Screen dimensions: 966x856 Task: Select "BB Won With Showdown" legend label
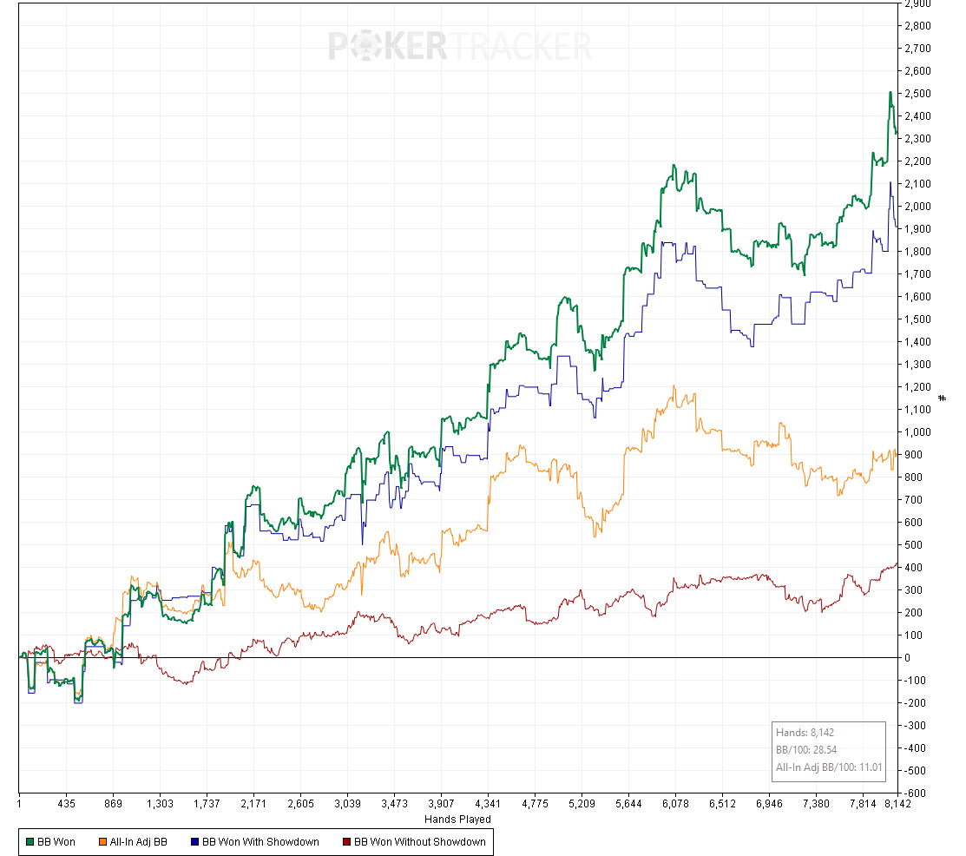pyautogui.click(x=260, y=842)
